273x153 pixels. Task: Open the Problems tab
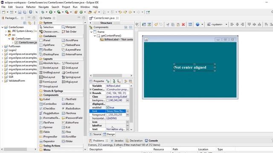pyautogui.click(x=99, y=141)
